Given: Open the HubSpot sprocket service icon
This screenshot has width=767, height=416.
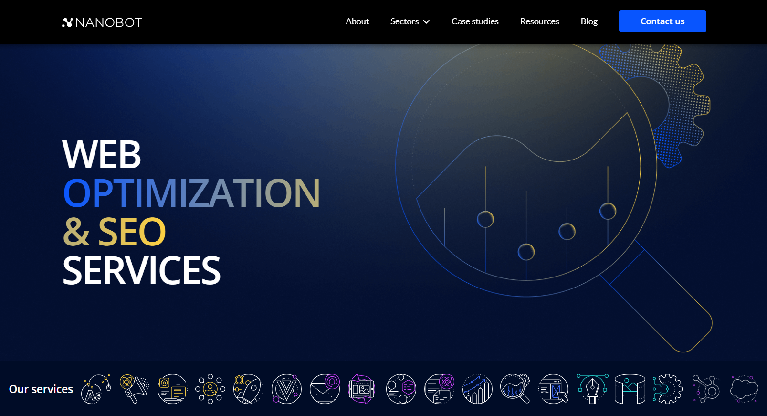Looking at the screenshot, I should (x=706, y=389).
